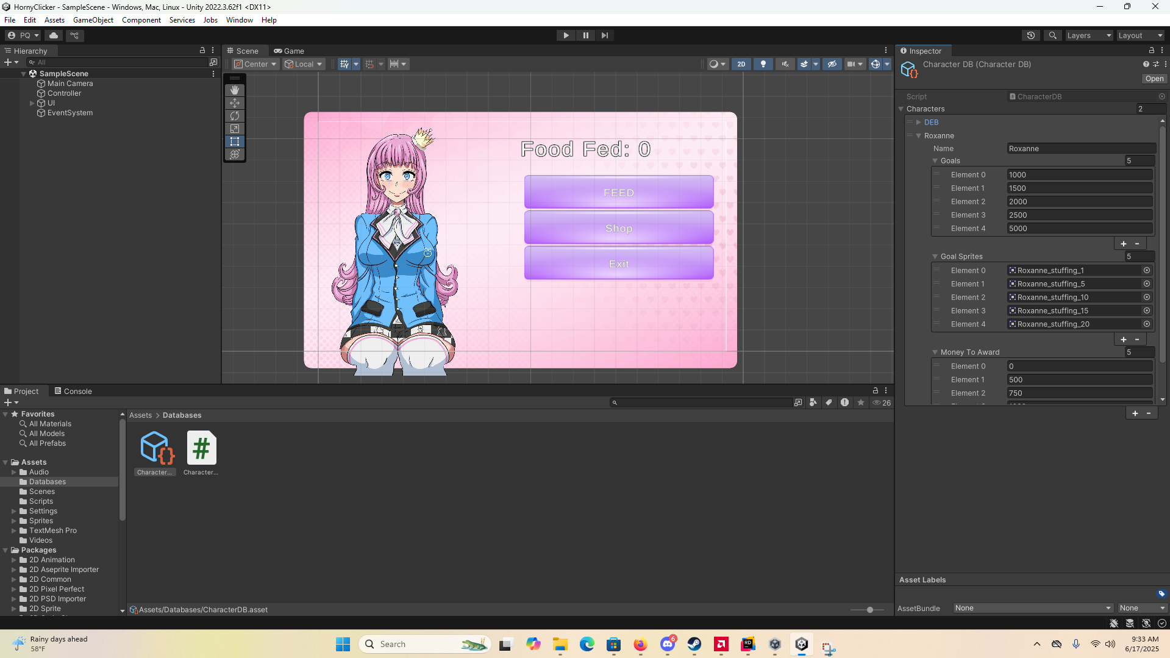Open the Component menu
Image resolution: width=1170 pixels, height=658 pixels.
(x=141, y=20)
